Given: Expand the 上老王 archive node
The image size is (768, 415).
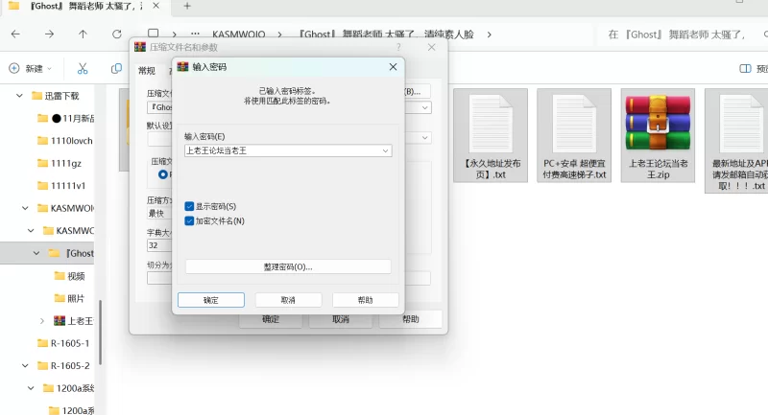Looking at the screenshot, I should click(42, 321).
